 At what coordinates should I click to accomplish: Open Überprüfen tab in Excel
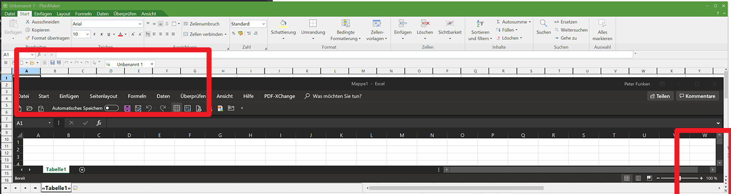pyautogui.click(x=193, y=96)
